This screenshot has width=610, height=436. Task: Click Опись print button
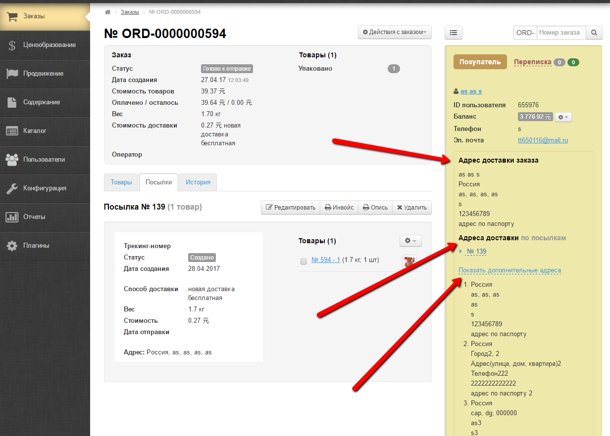click(375, 208)
